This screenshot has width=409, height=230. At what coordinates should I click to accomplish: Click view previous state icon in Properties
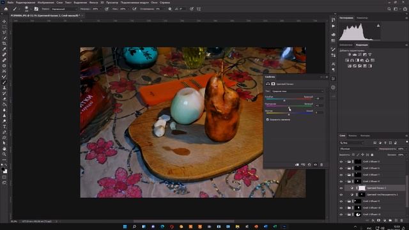[303, 165]
